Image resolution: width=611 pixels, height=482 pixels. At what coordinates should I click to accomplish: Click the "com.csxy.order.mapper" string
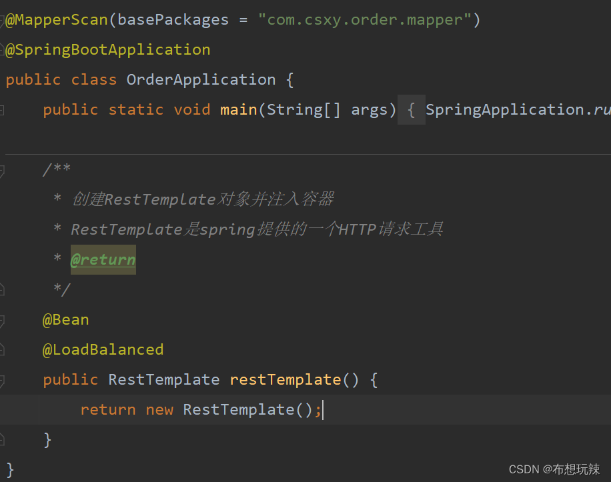click(x=365, y=20)
